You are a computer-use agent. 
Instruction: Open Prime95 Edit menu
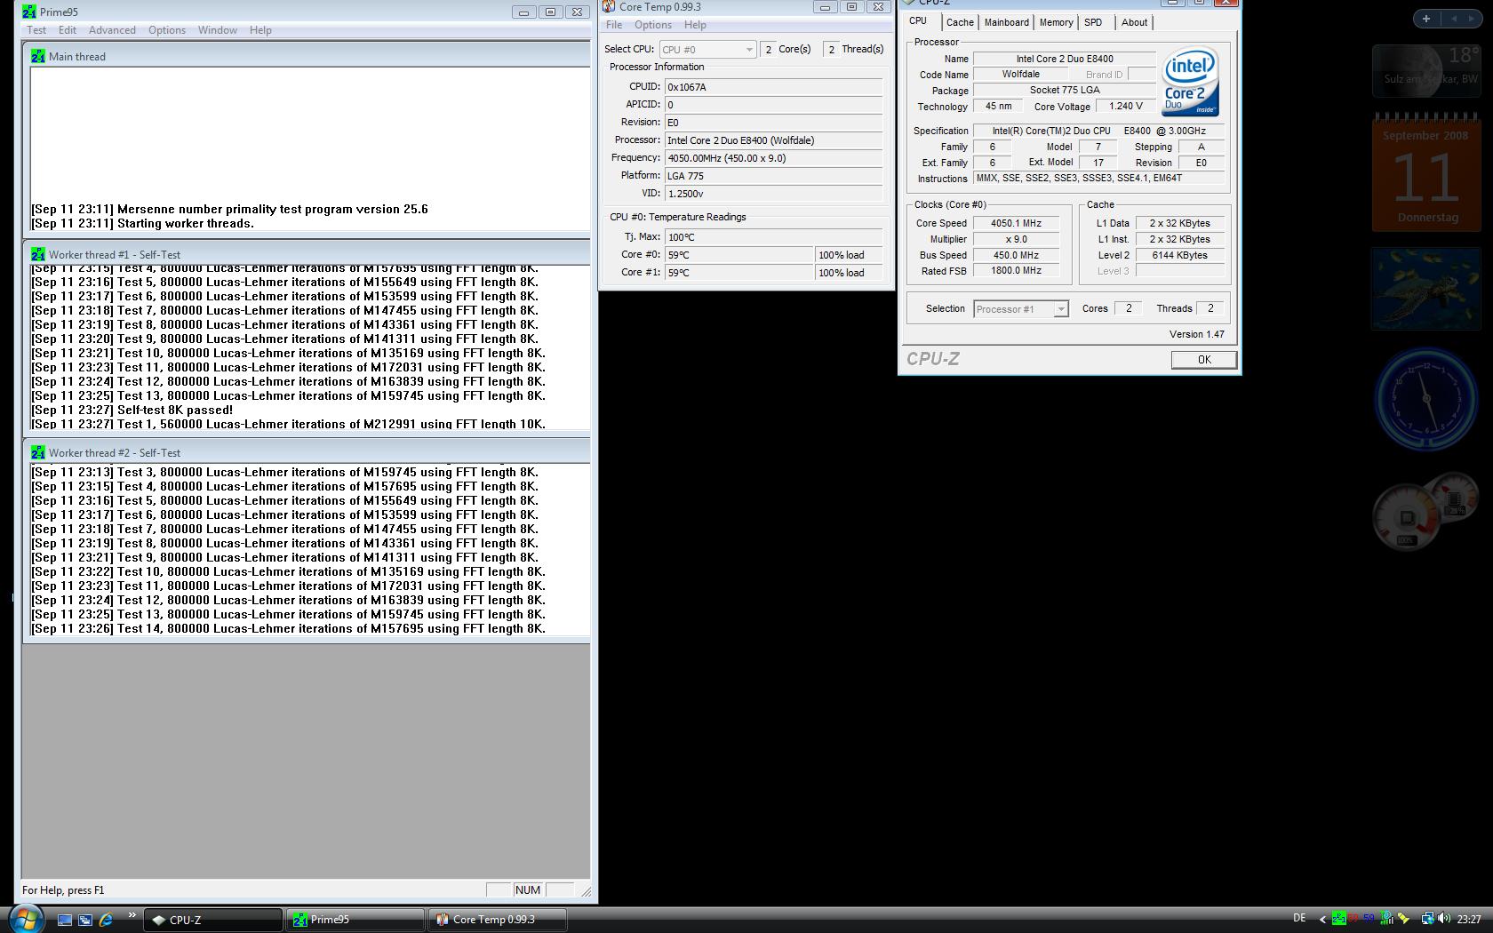tap(68, 30)
